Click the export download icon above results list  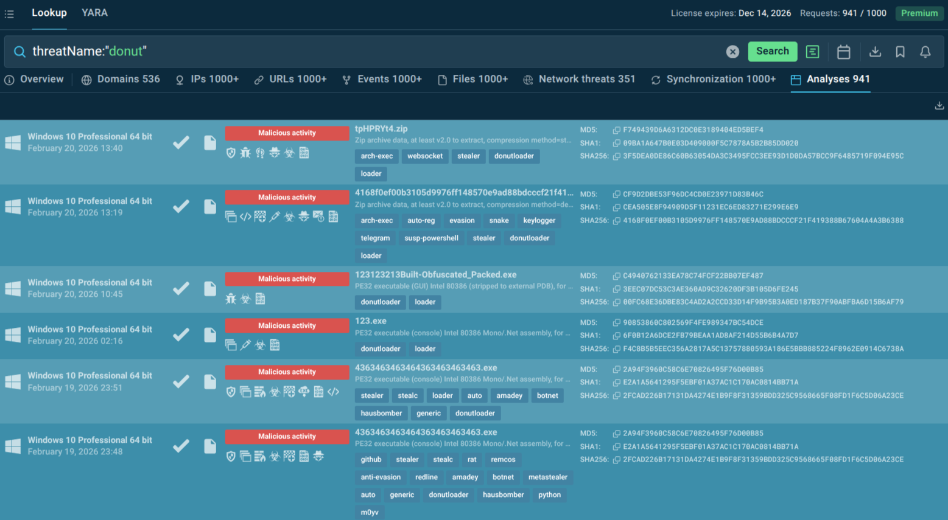(939, 106)
